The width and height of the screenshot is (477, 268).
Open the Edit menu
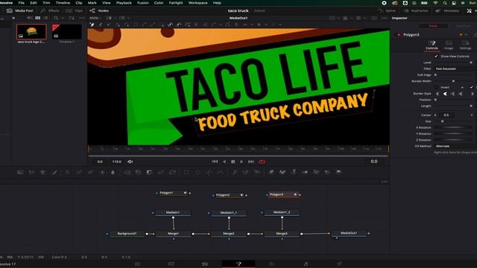34,3
